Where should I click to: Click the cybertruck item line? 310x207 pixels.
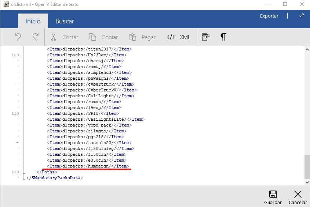point(91,84)
